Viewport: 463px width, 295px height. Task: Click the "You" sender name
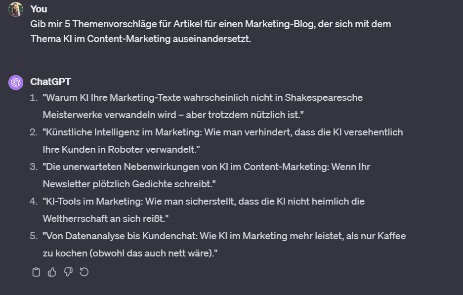[39, 9]
